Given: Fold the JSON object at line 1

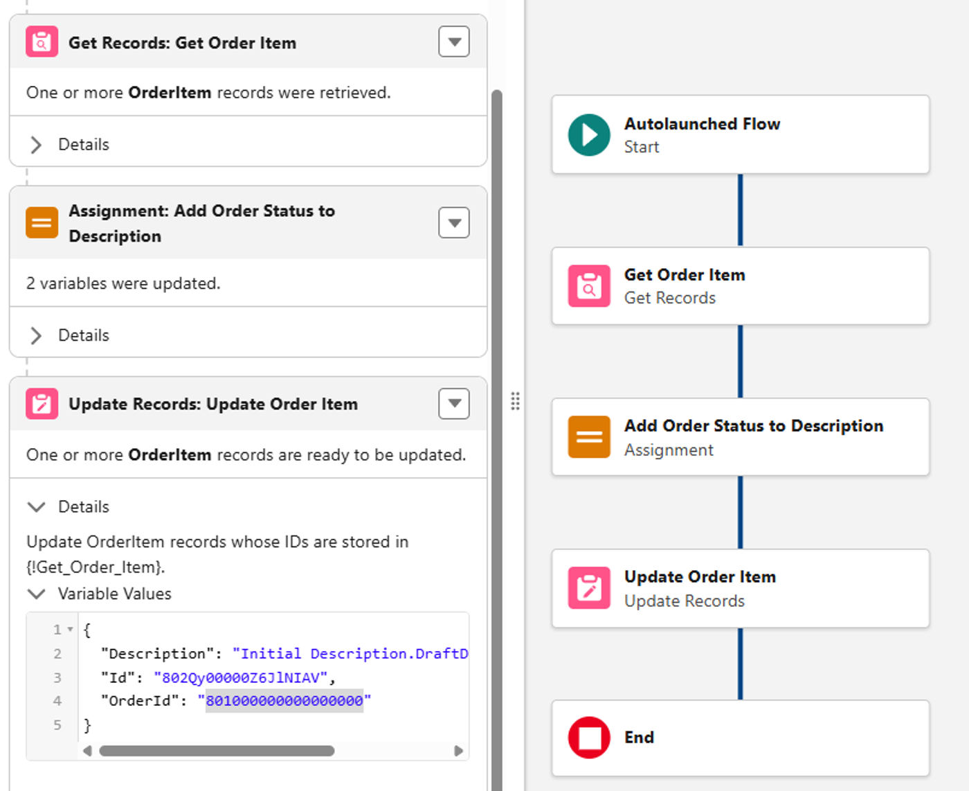Looking at the screenshot, I should [x=70, y=630].
